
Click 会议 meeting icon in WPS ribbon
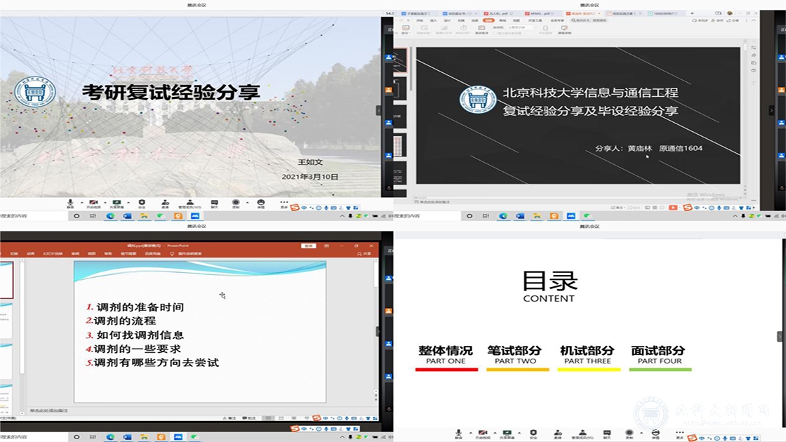[x=406, y=29]
